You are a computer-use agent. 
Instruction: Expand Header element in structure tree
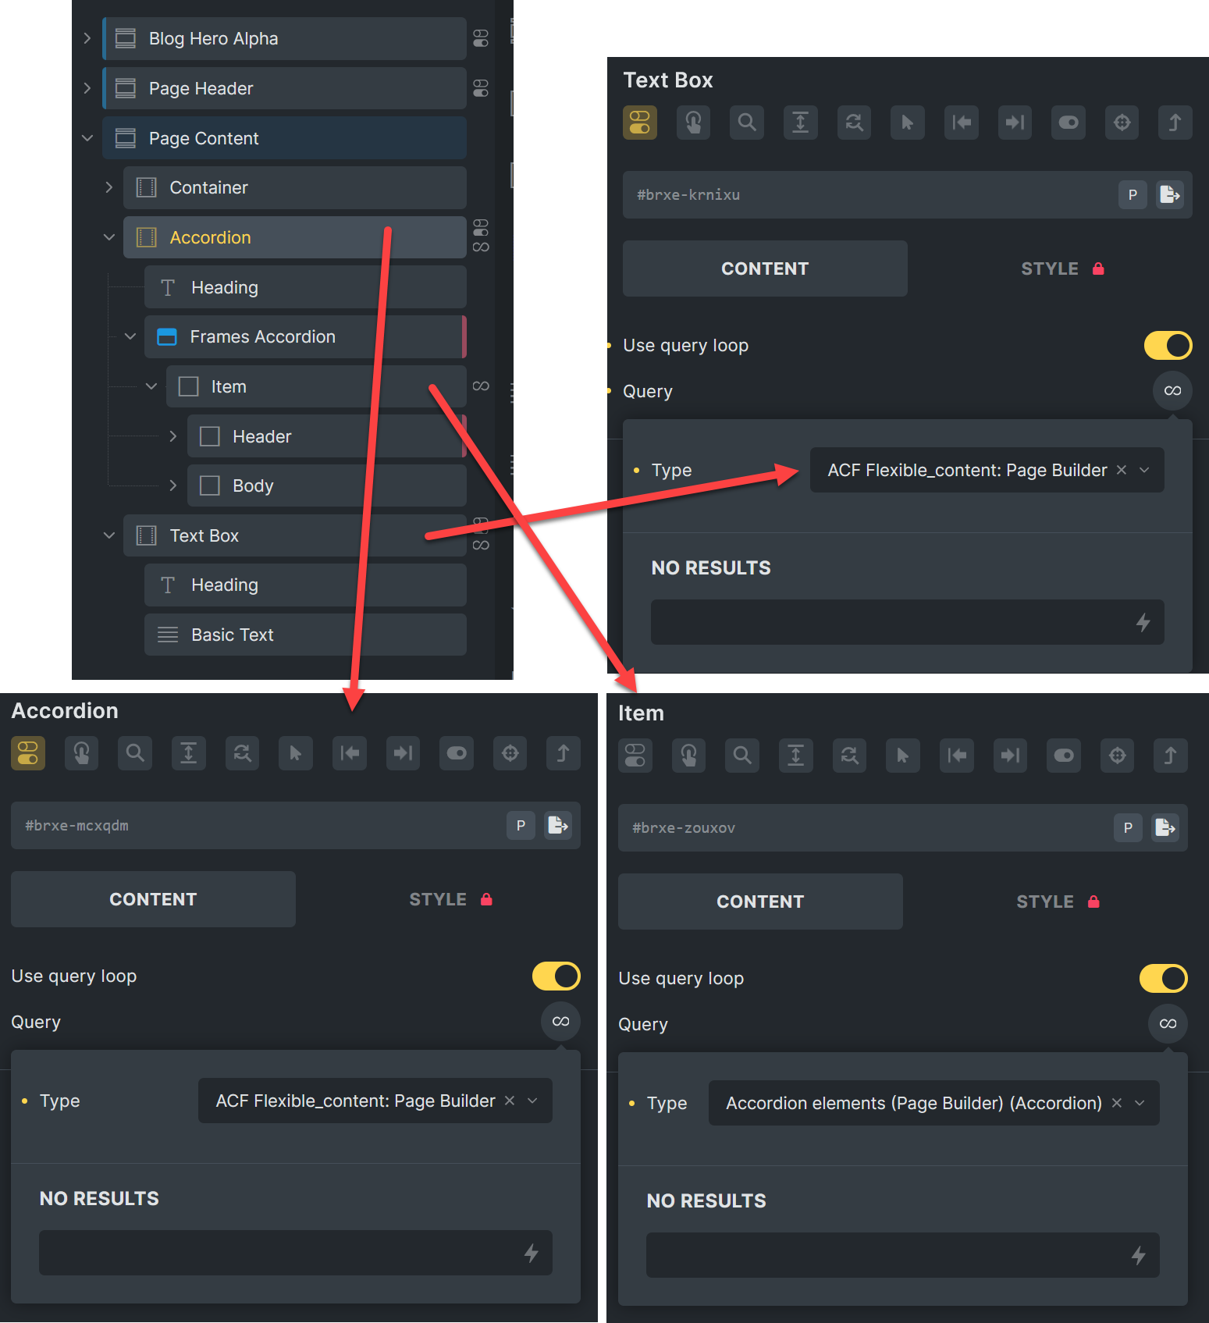click(172, 436)
